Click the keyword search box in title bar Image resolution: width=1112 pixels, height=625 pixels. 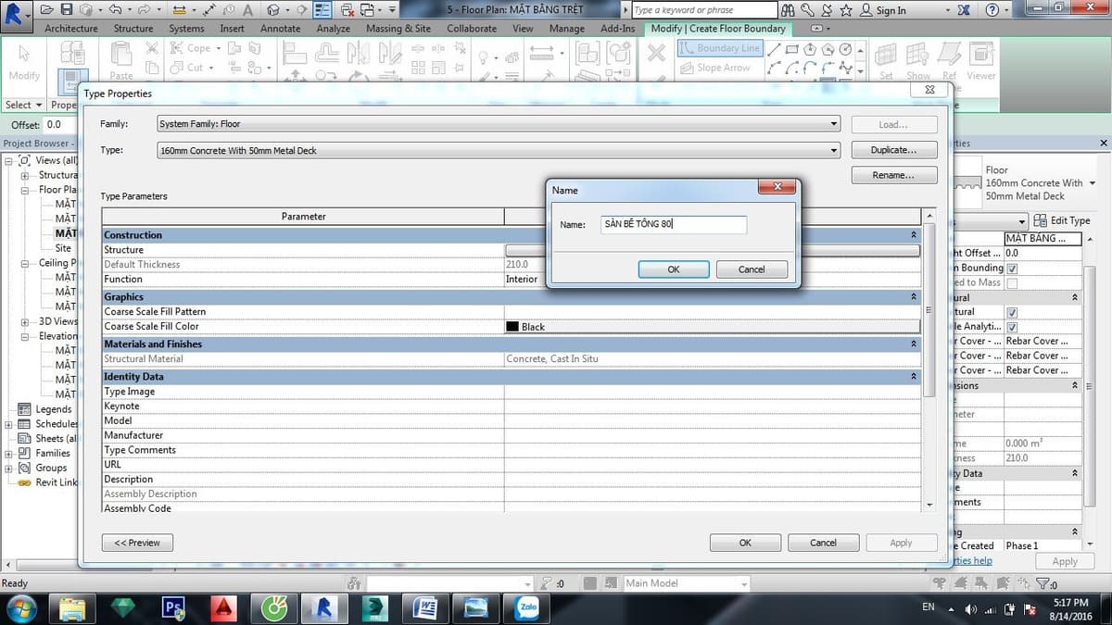tap(704, 10)
